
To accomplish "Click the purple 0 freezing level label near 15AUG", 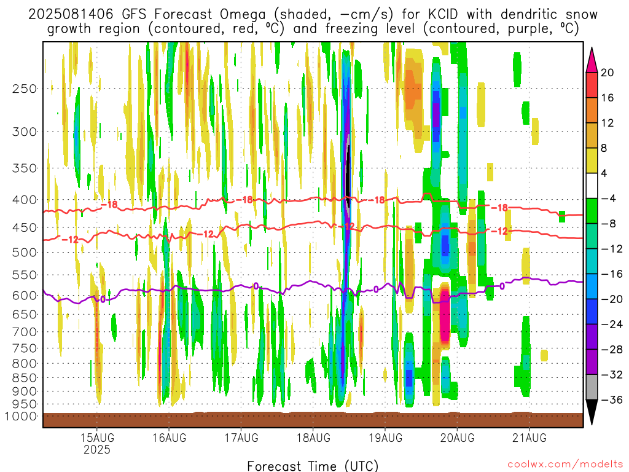I will [x=103, y=299].
